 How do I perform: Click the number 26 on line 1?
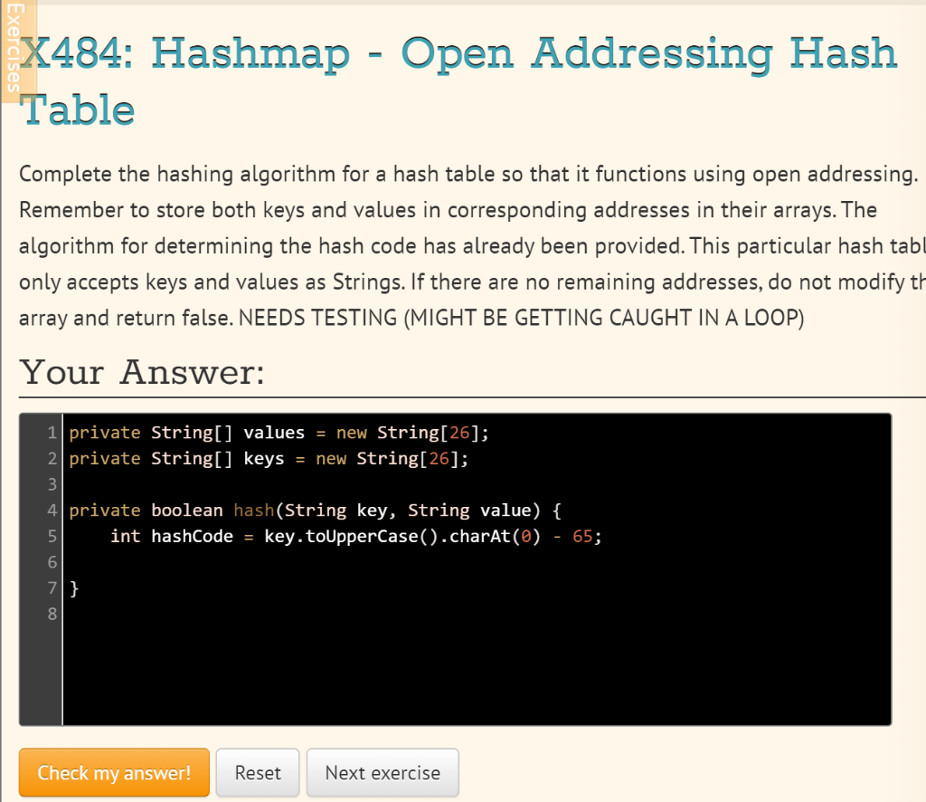click(459, 432)
